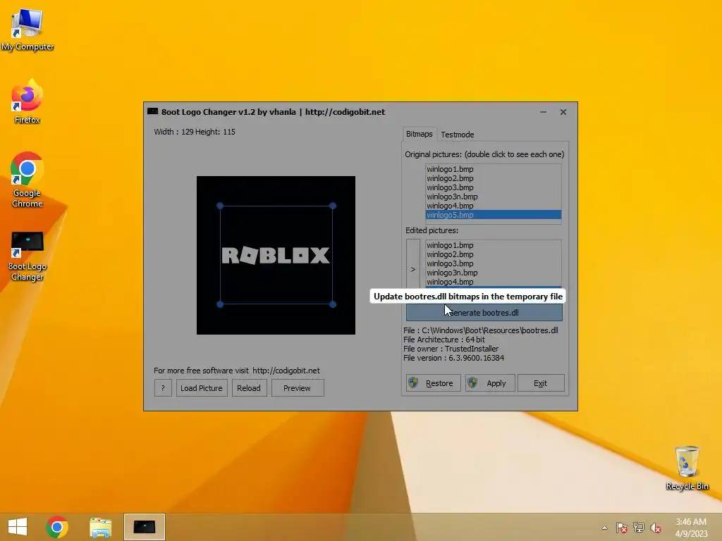Show hidden tray icons arrow
Screen dimensions: 722x541
(x=604, y=528)
